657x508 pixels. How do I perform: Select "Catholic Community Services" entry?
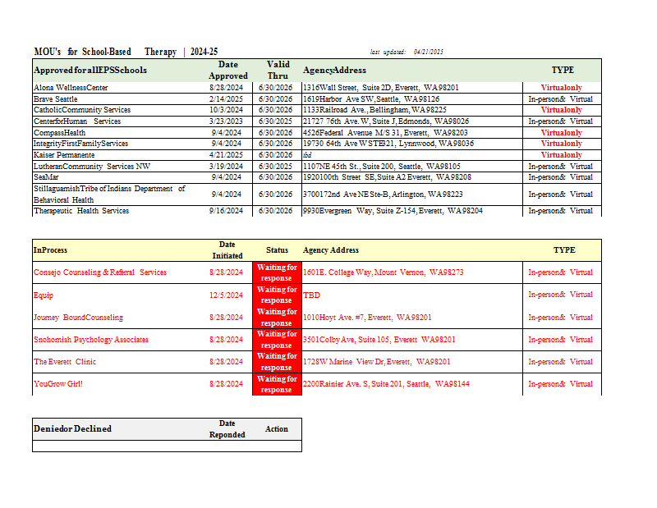click(82, 110)
